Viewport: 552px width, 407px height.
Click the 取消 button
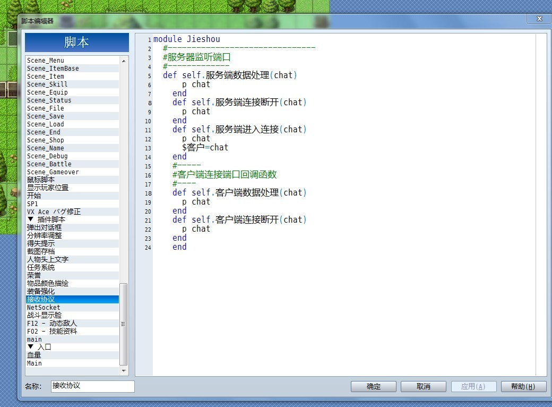click(424, 387)
